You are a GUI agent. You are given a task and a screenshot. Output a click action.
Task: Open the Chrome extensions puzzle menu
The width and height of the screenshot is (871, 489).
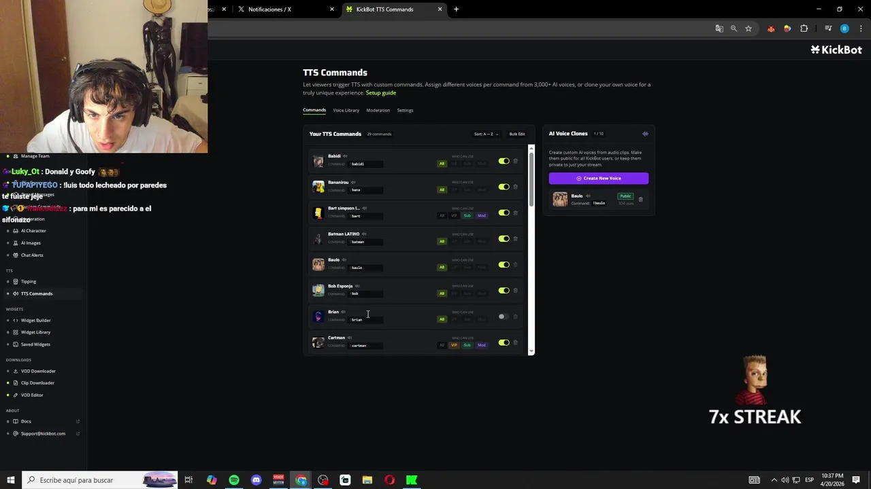804,29
